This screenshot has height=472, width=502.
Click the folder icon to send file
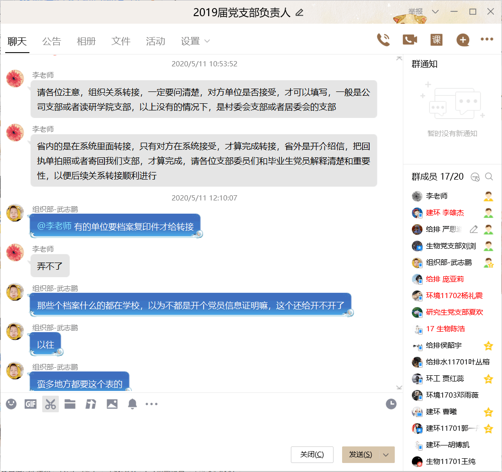70,404
